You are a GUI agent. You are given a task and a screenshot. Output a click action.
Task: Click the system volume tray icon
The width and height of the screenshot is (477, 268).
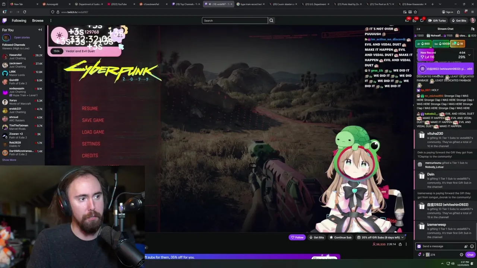click(x=453, y=264)
